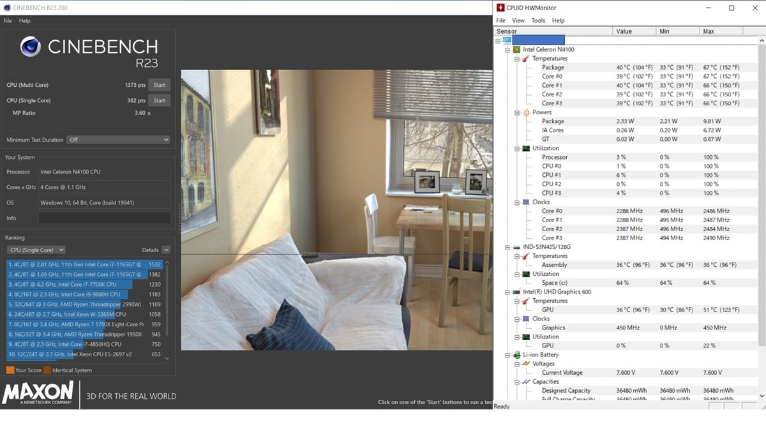Open HWMonitor View menu

[518, 20]
